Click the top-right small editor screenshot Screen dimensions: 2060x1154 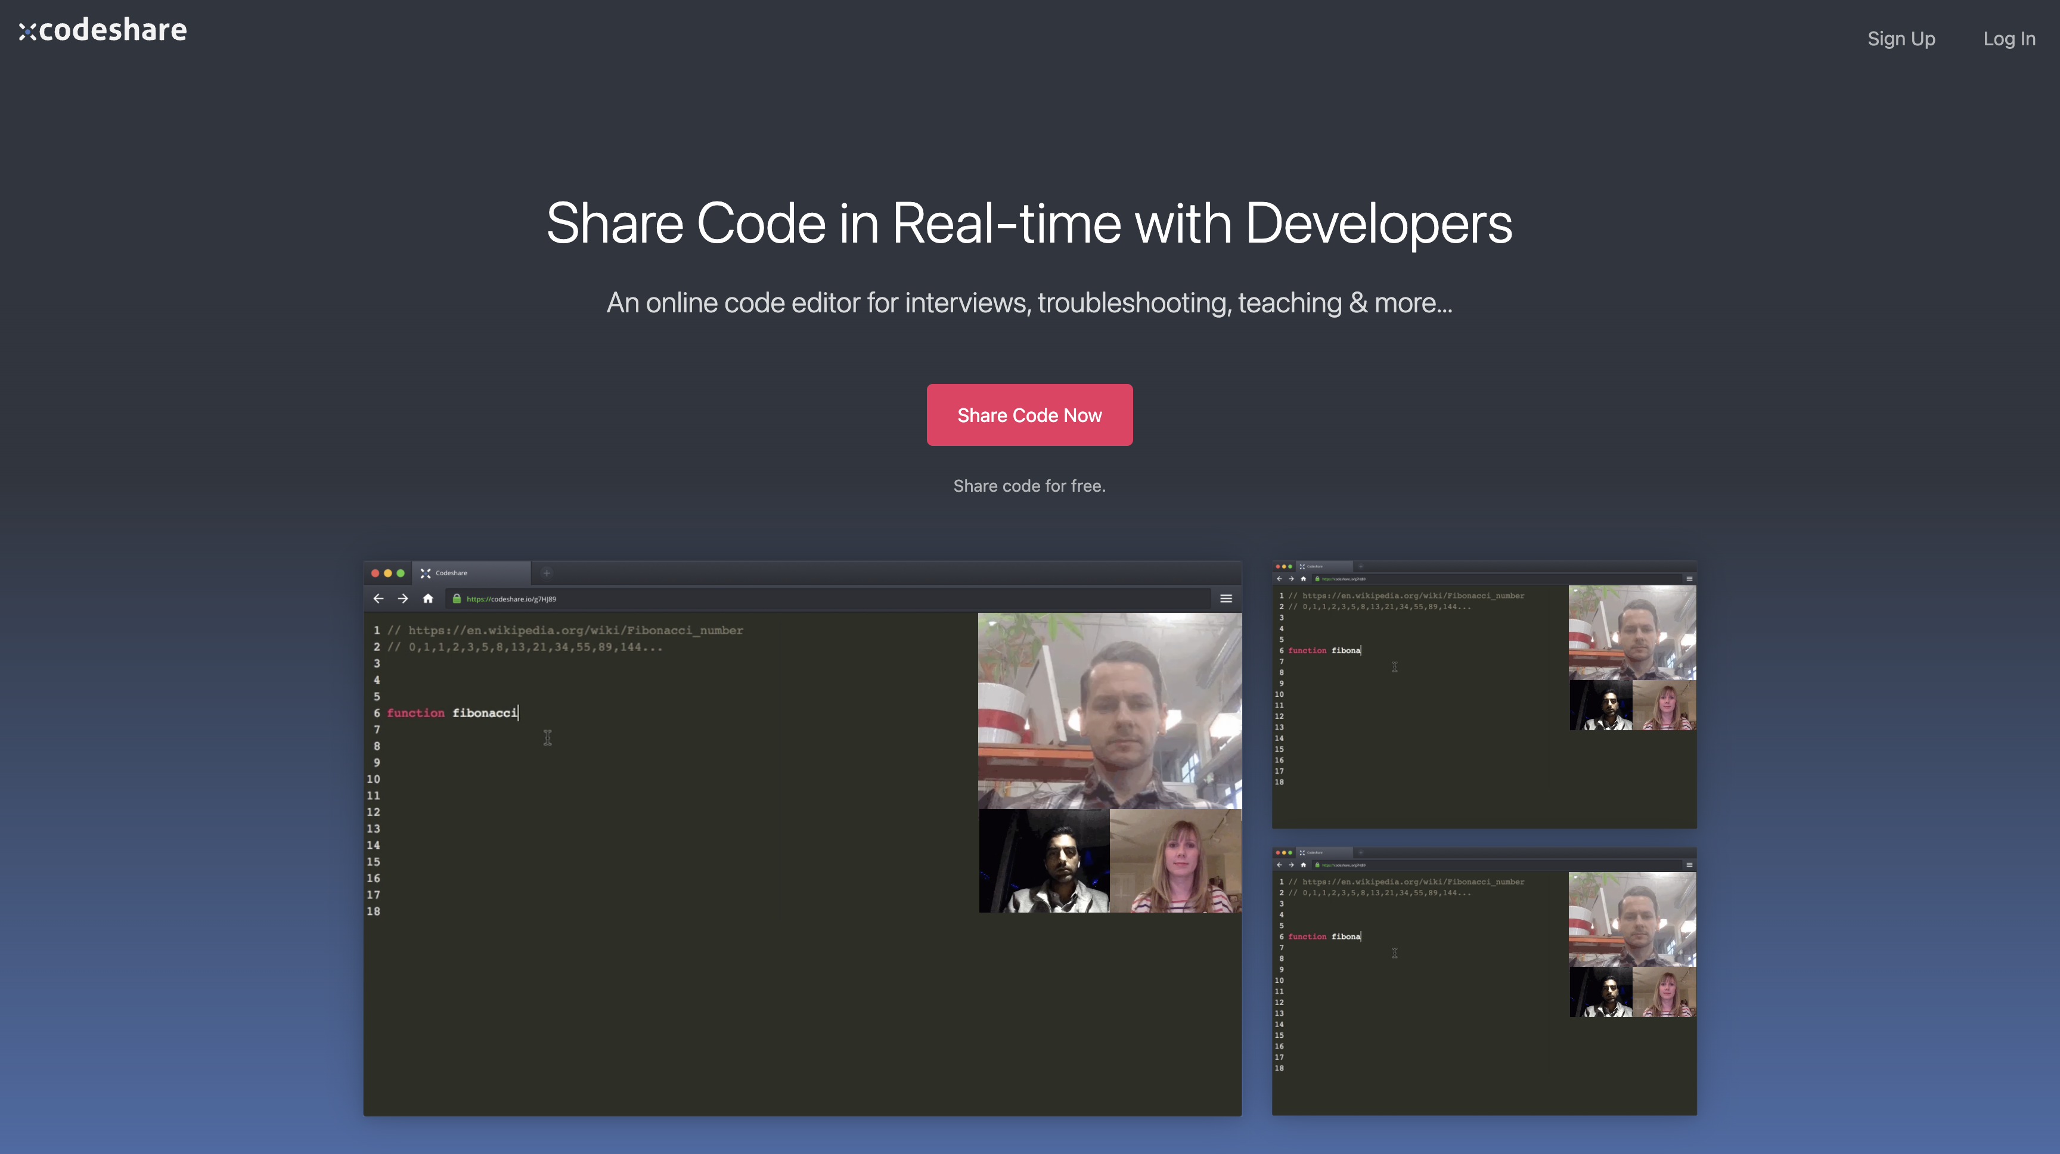click(x=1484, y=694)
